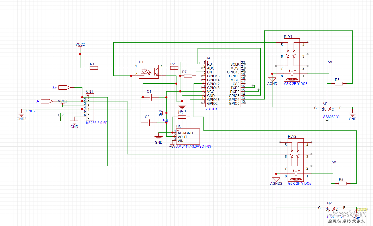Click the VOUT pin label on U3
The width and height of the screenshot is (373, 226).
[182, 137]
